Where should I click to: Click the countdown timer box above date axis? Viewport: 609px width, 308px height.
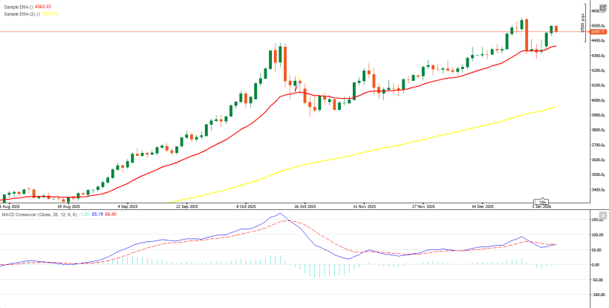[x=541, y=201]
